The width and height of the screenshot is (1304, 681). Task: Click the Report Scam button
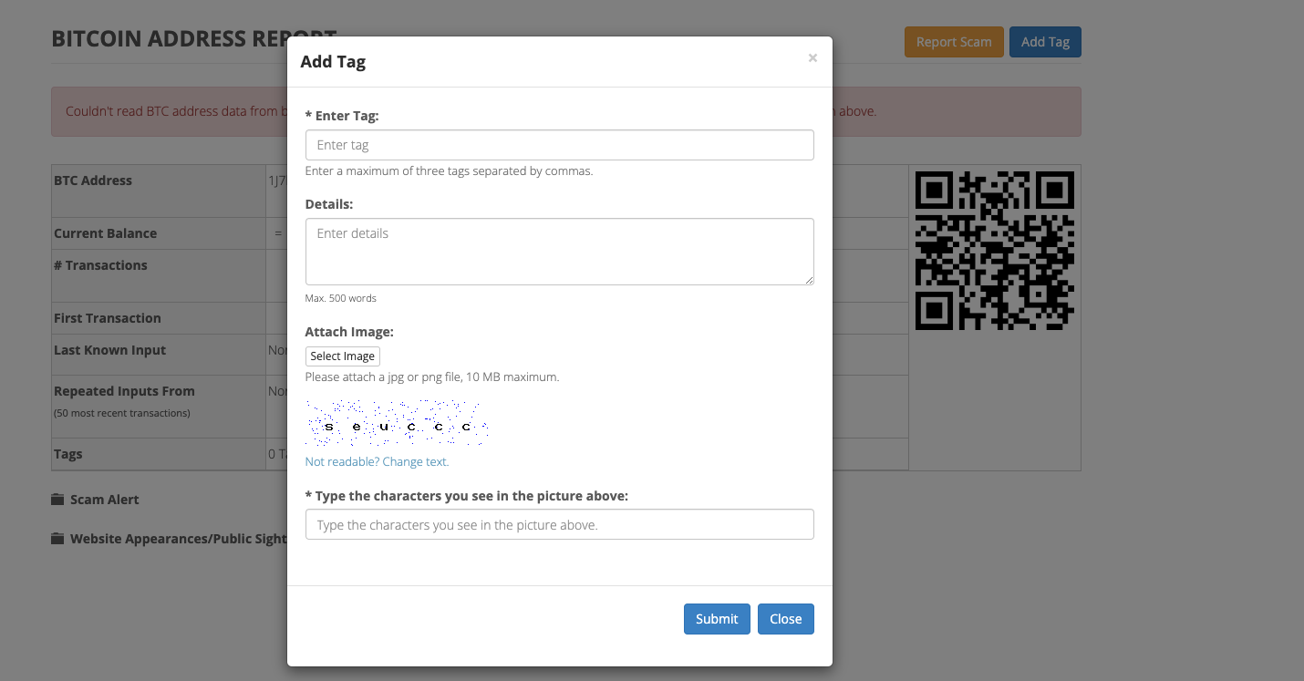click(954, 42)
